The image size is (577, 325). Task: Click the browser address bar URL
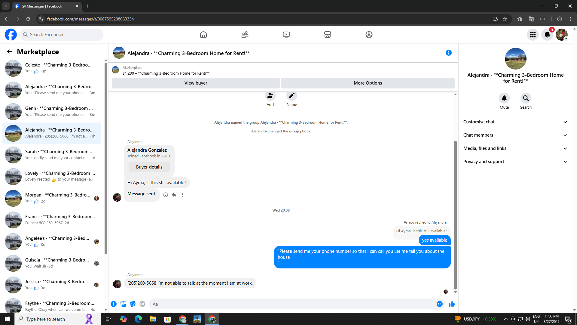[90, 19]
